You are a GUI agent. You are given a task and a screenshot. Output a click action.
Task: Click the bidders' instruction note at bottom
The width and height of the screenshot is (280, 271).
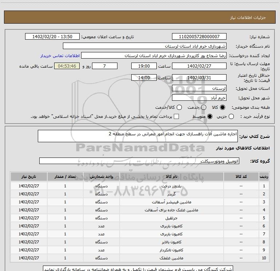coord(138,268)
